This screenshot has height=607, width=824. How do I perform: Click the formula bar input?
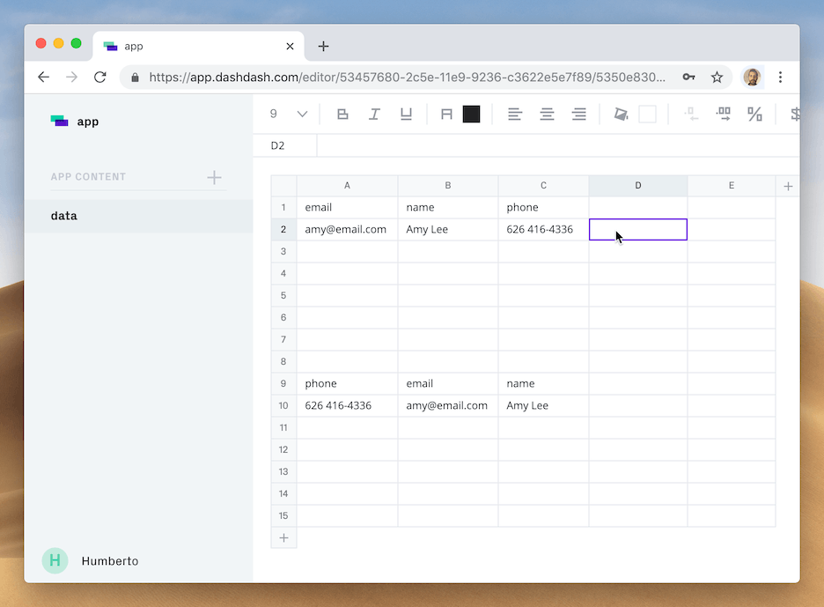[558, 145]
